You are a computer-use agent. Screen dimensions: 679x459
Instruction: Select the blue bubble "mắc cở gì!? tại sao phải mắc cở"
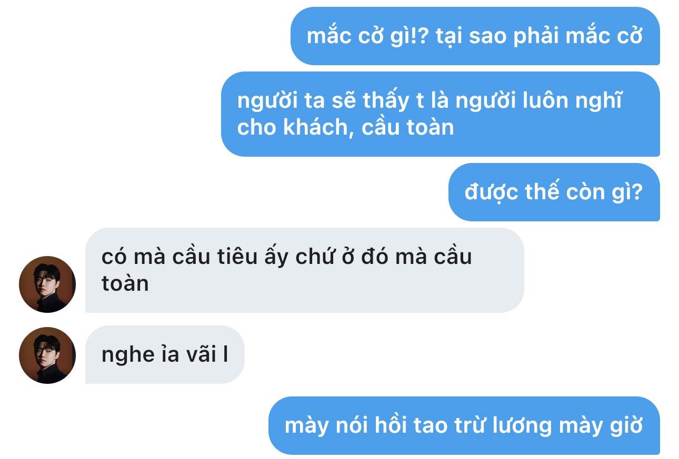[475, 36]
